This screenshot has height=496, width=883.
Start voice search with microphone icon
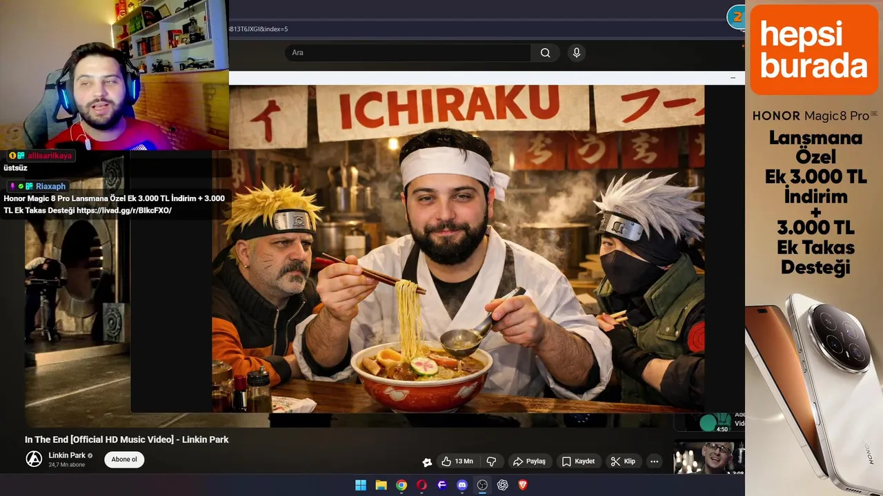[577, 52]
